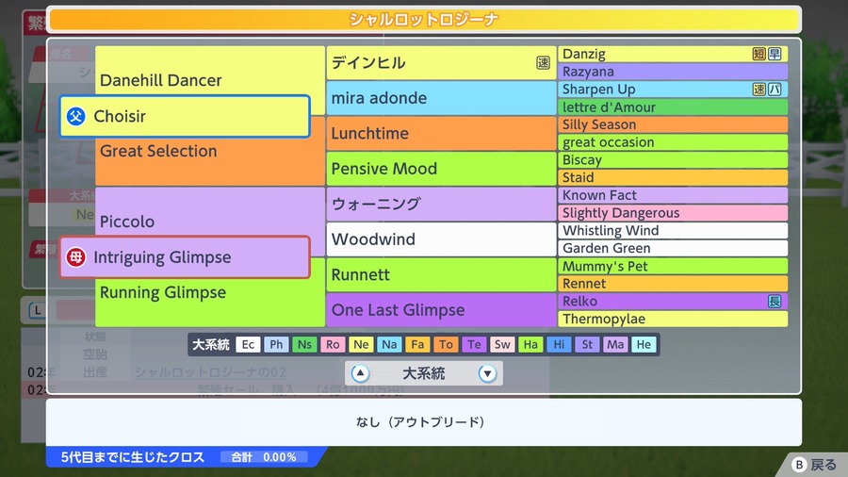Select the Lunchtime ancestor cell
This screenshot has height=477, width=848.
coord(441,133)
